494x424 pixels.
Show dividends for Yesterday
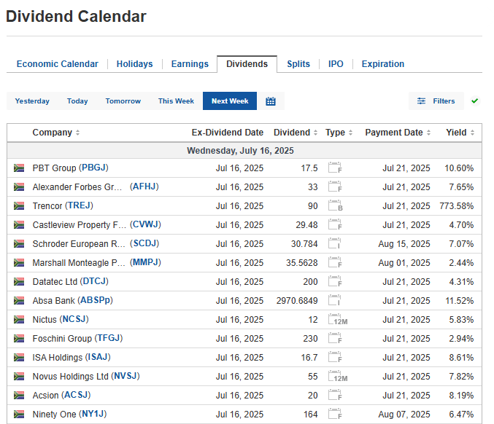point(32,101)
